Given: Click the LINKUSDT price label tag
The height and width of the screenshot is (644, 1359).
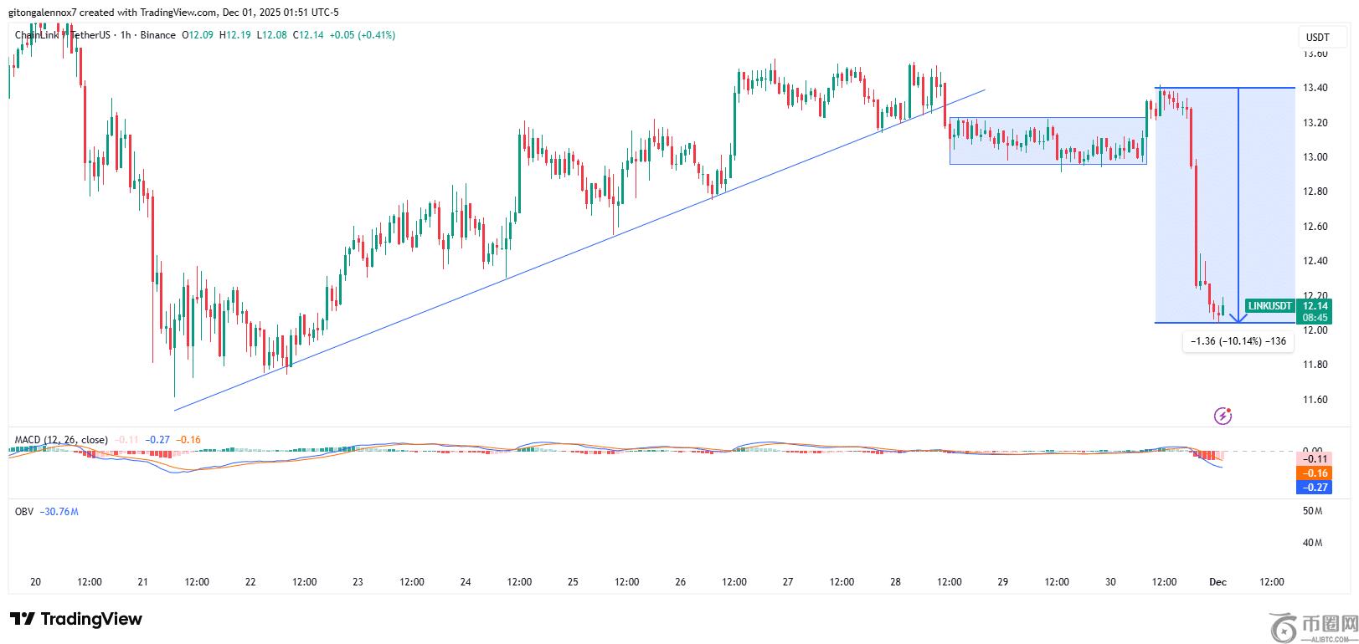Looking at the screenshot, I should tap(1269, 306).
